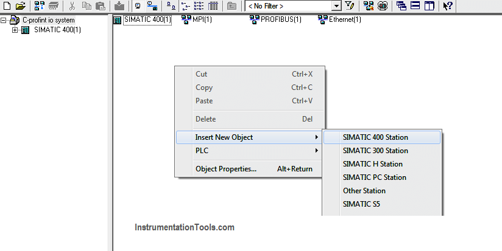Switch to Details list view icon

(213, 5)
